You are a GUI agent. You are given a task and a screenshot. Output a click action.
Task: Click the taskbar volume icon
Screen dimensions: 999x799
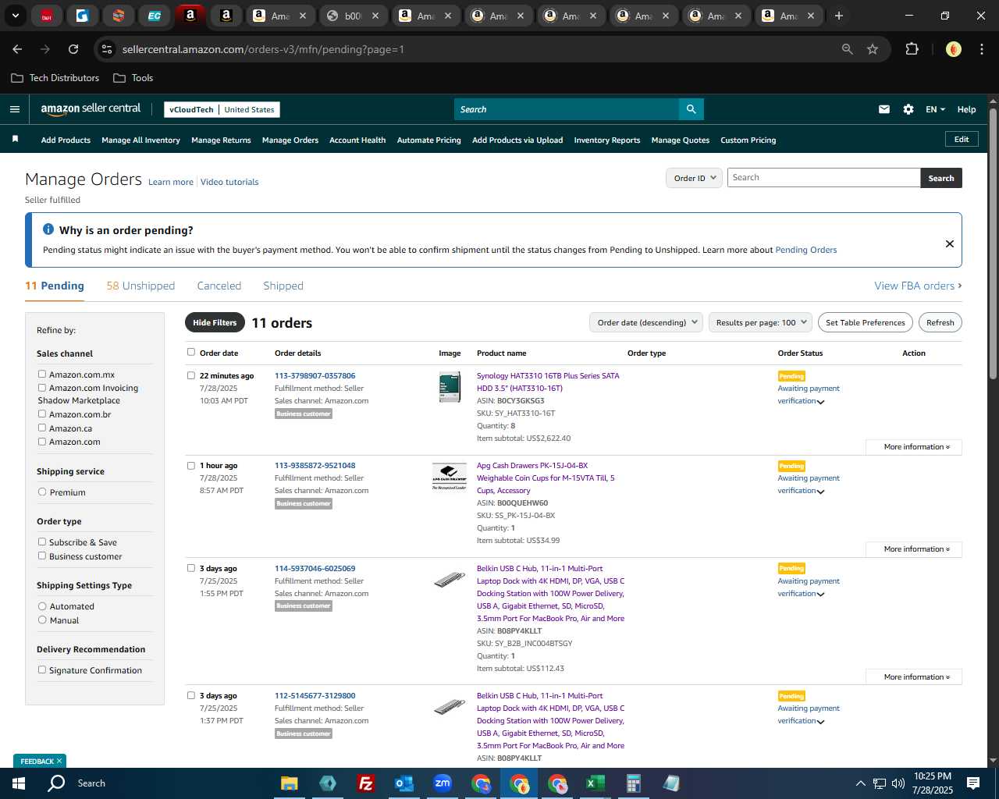(x=898, y=783)
